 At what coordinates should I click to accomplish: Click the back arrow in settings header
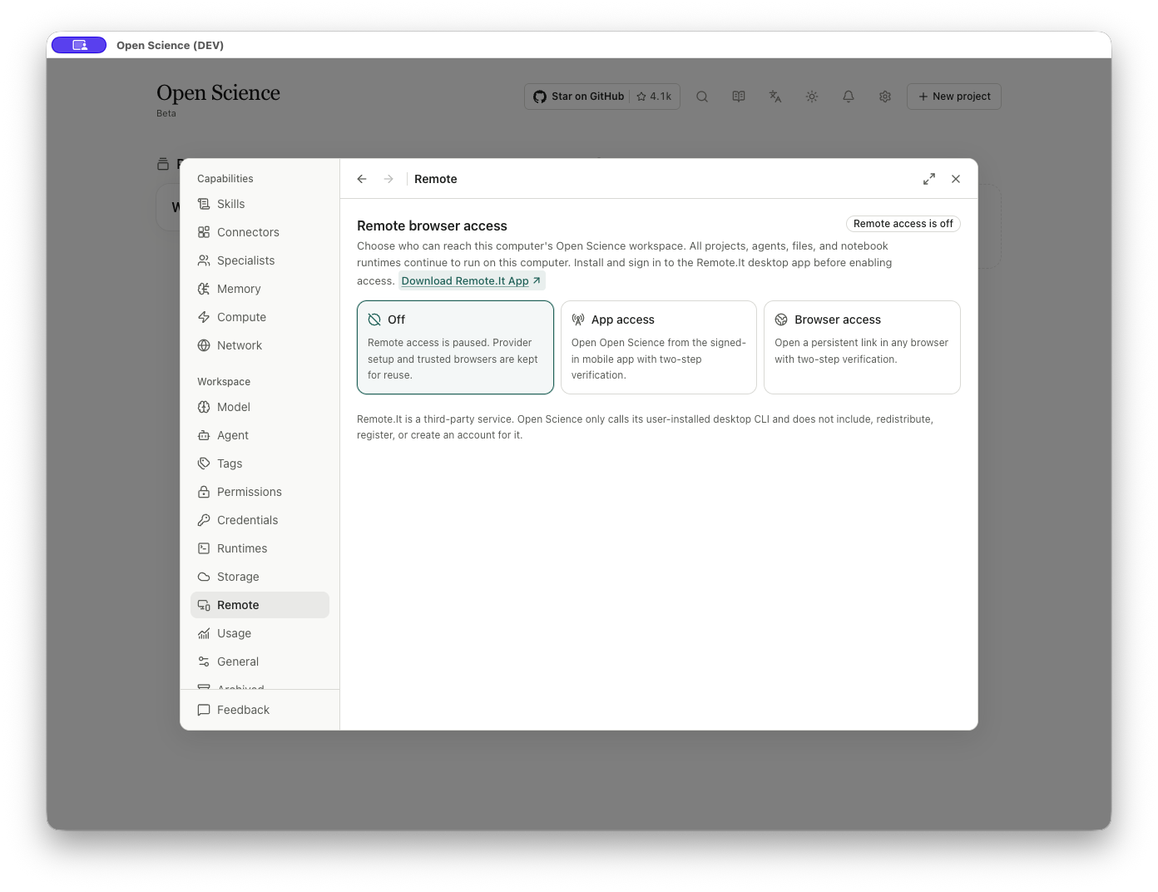362,179
